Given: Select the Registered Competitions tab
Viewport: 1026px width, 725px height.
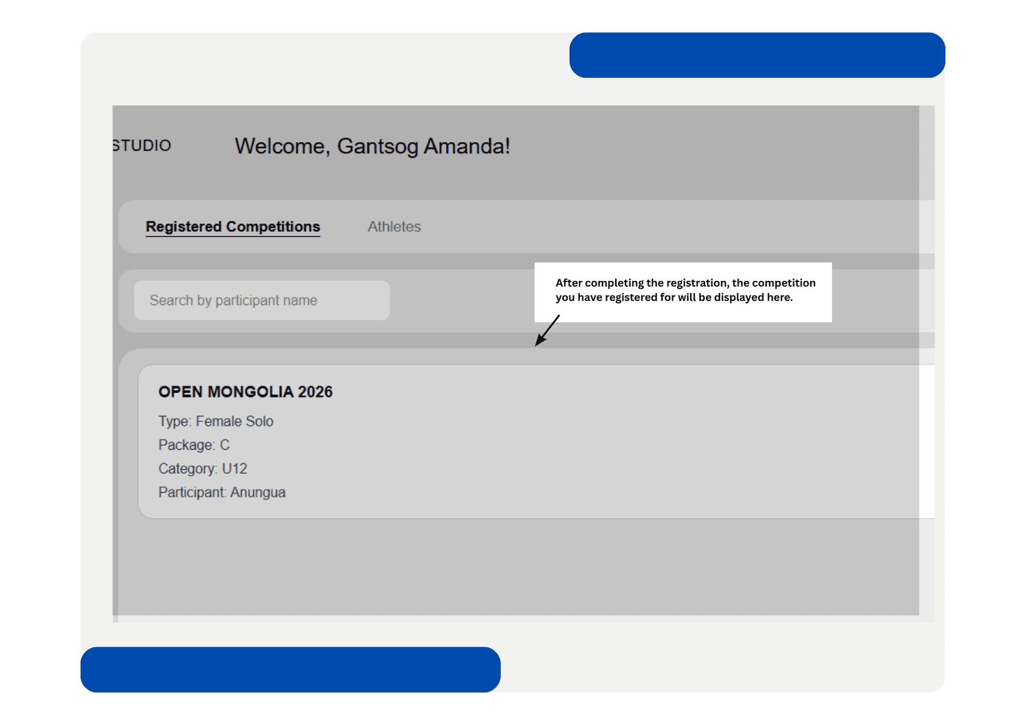Looking at the screenshot, I should coord(233,227).
